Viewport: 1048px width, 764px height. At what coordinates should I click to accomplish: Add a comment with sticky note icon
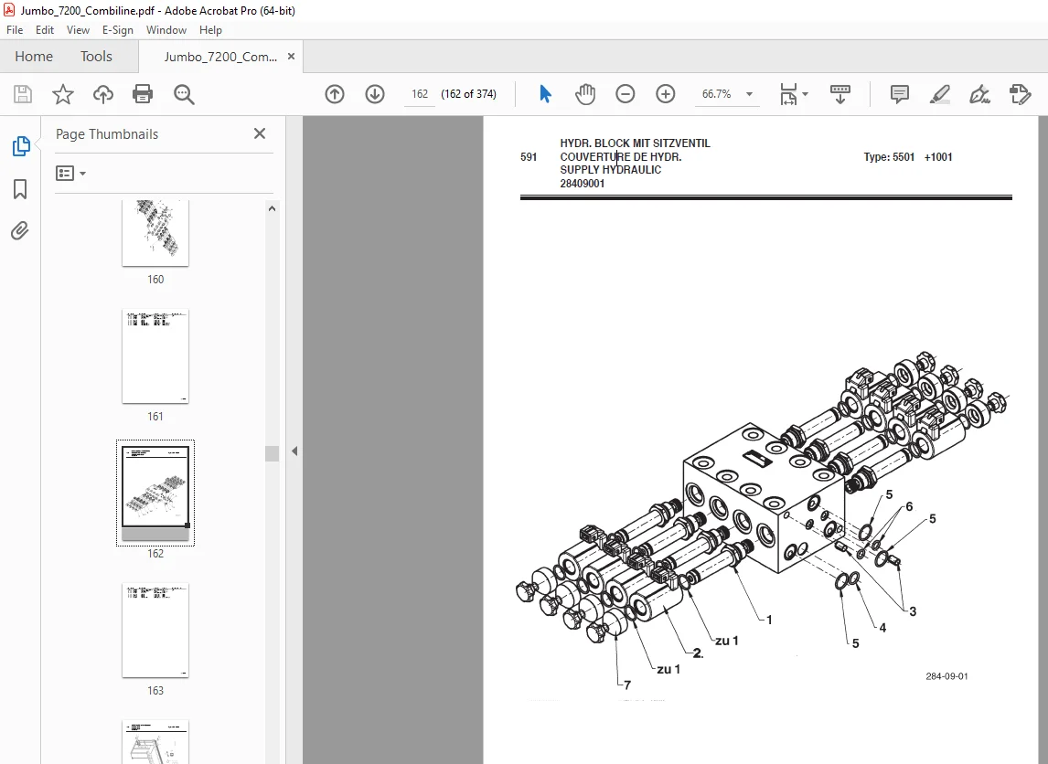click(x=900, y=94)
